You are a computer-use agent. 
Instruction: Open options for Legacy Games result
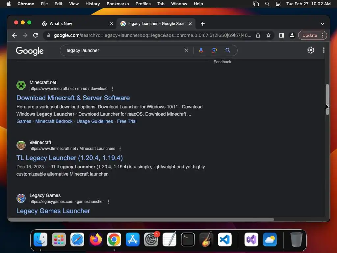(109, 202)
